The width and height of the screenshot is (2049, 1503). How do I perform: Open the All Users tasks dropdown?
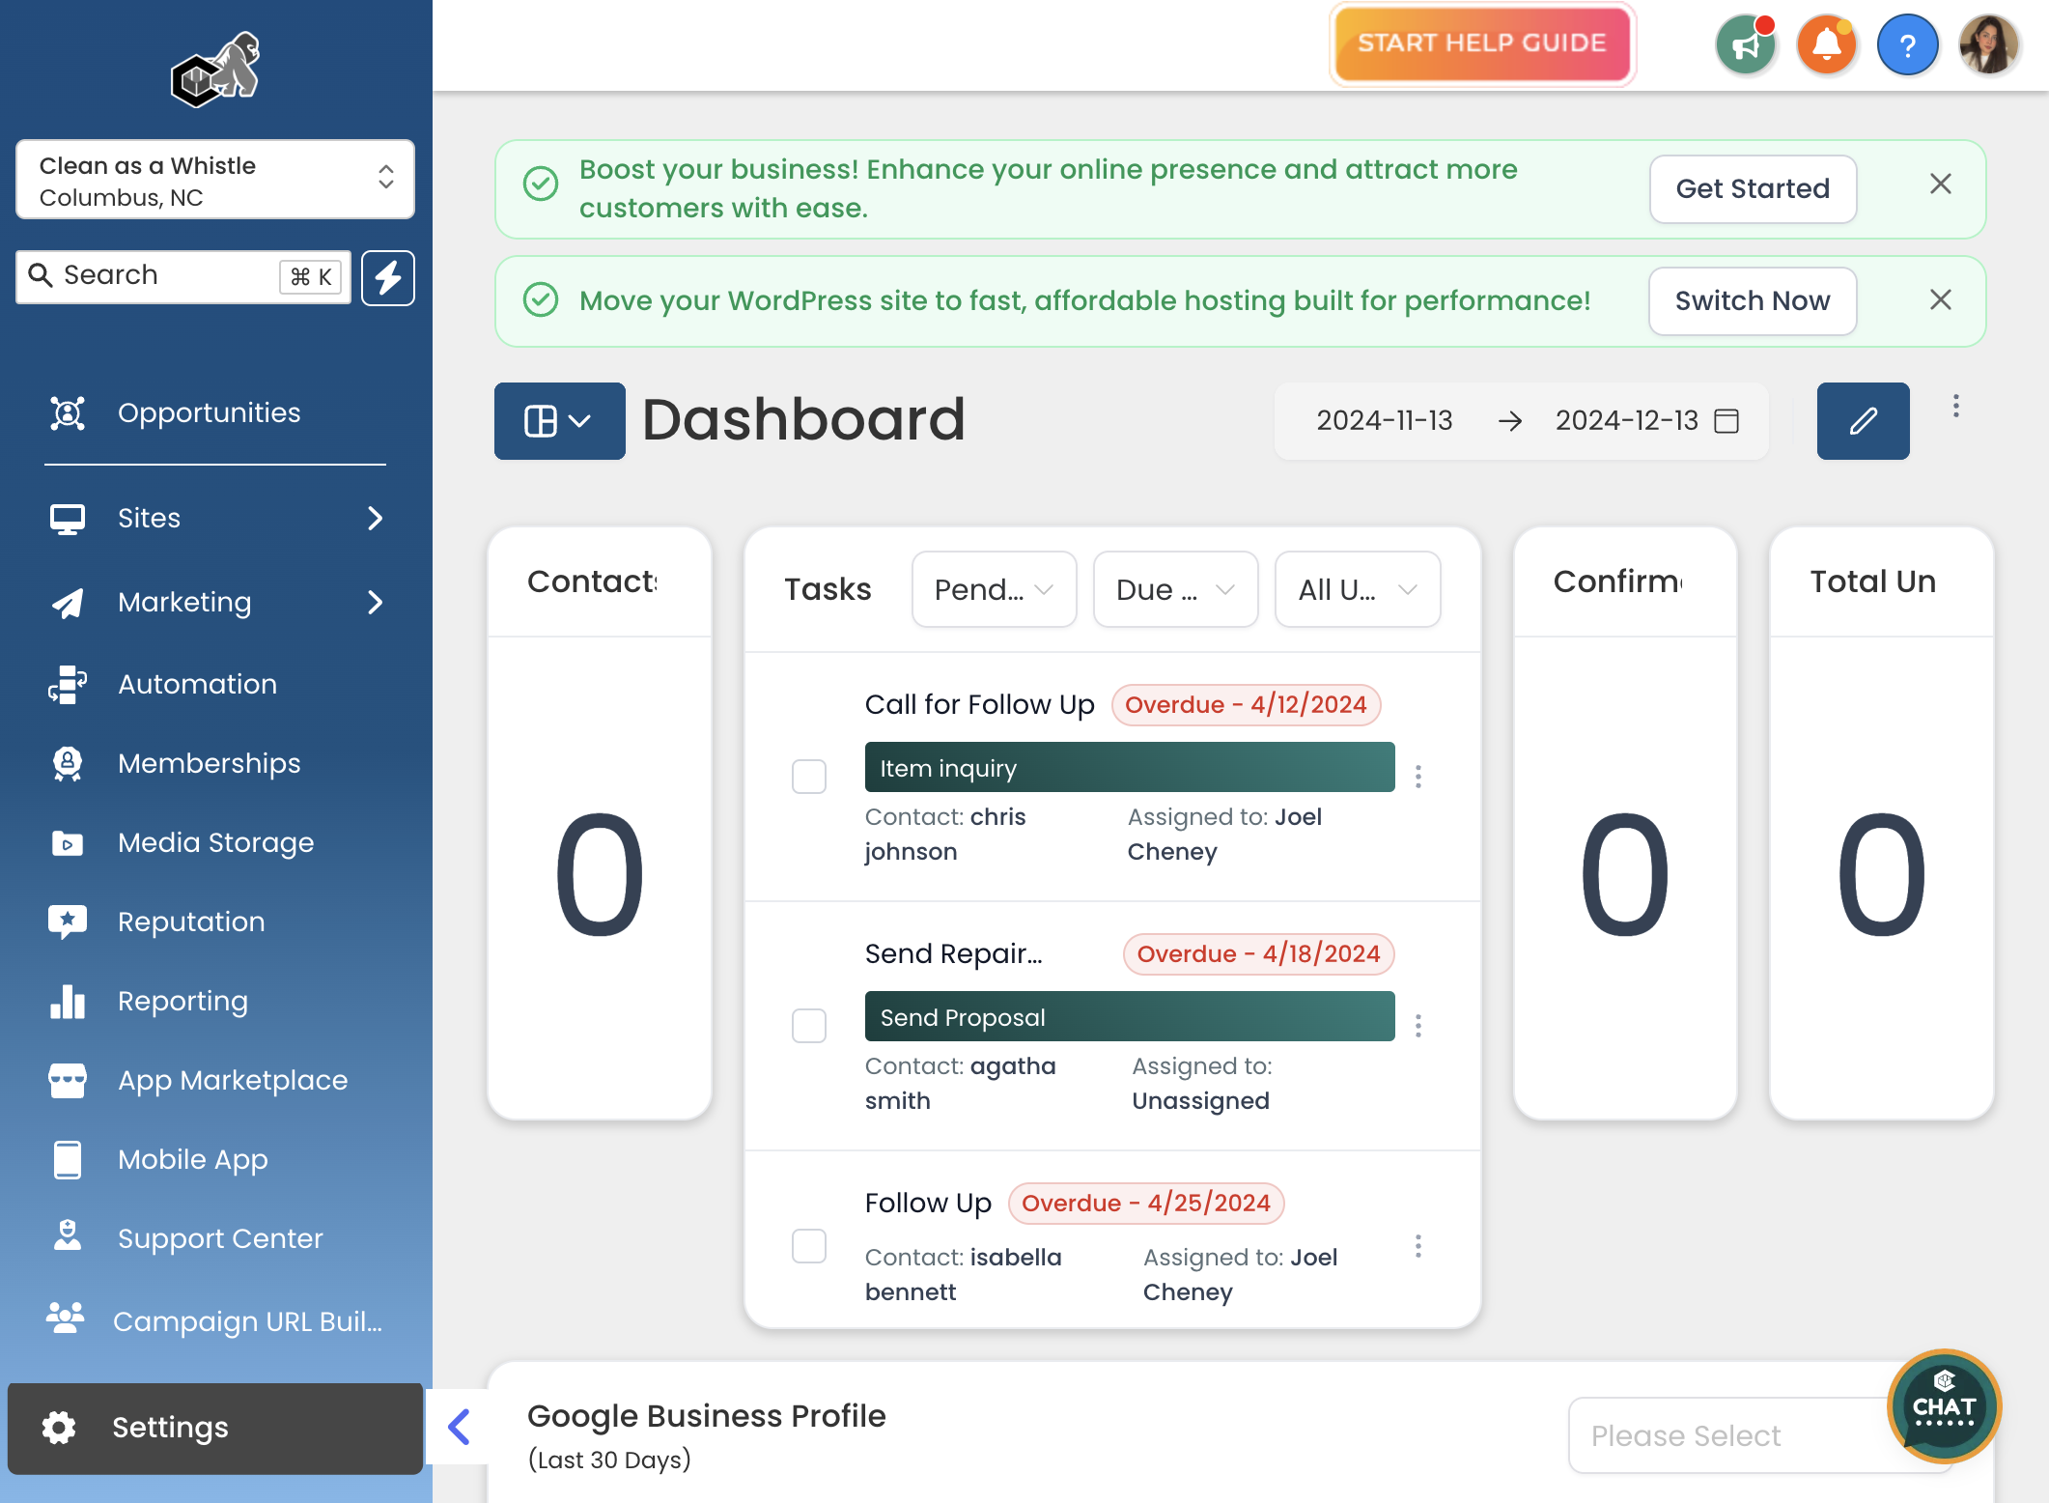pos(1358,589)
